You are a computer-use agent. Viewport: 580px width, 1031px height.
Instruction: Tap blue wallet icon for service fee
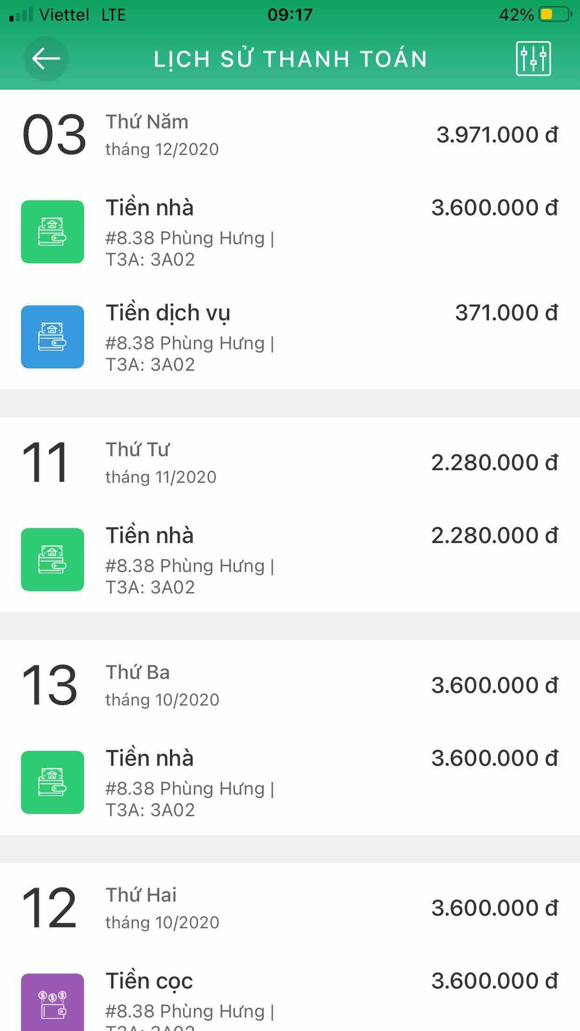point(52,337)
